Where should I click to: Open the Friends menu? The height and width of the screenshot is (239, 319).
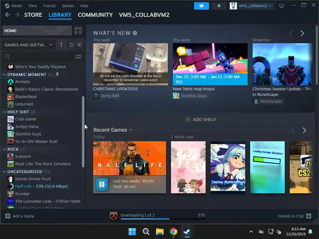coord(49,6)
